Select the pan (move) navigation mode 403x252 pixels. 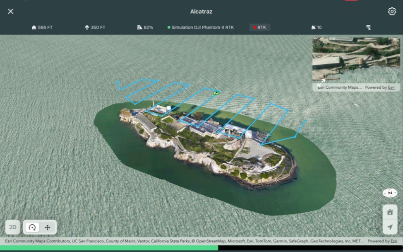pos(48,227)
